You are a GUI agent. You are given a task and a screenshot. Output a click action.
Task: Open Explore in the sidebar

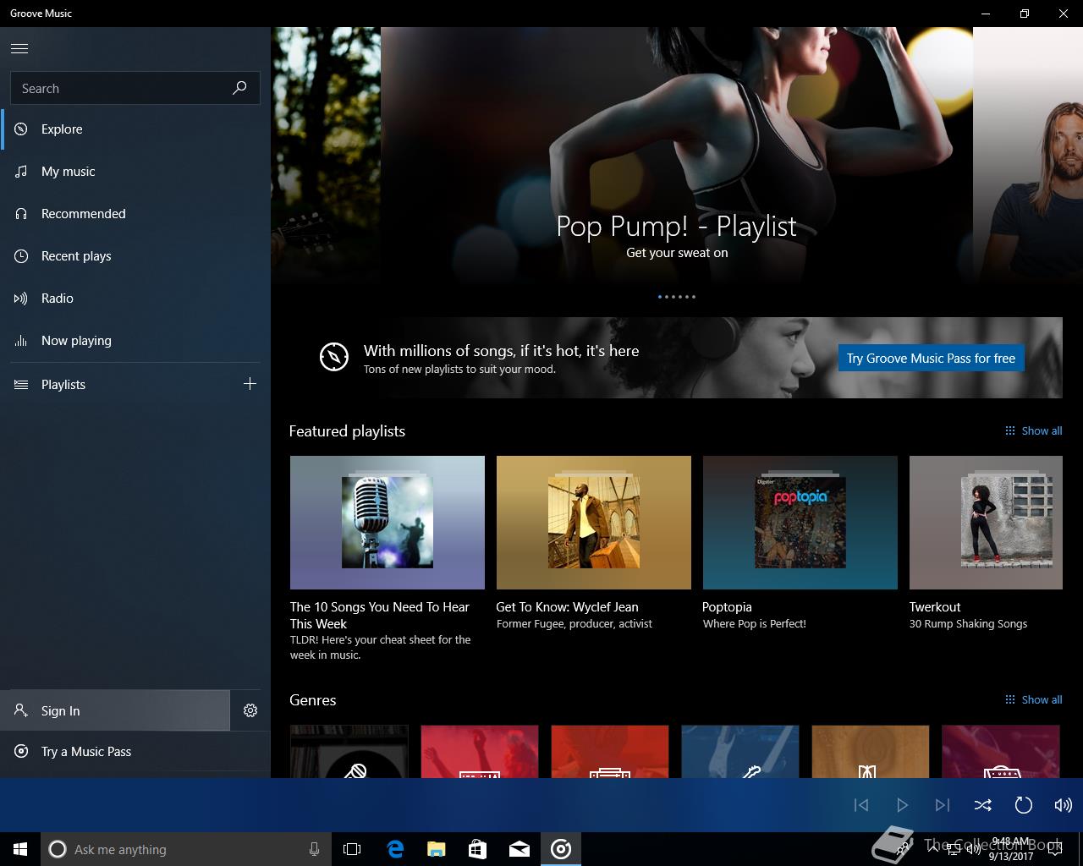135,129
